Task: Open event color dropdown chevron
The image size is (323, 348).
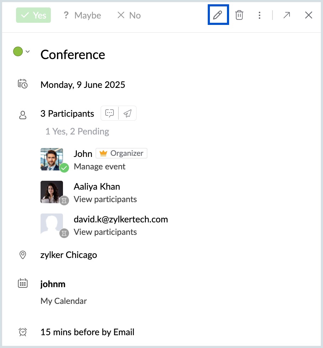Action: [28, 52]
